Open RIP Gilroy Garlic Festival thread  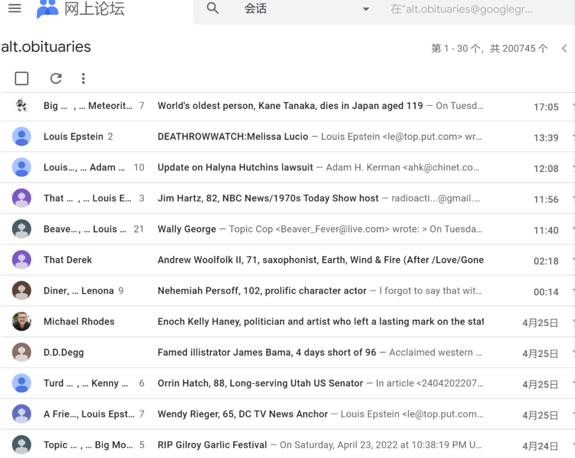tap(212, 445)
